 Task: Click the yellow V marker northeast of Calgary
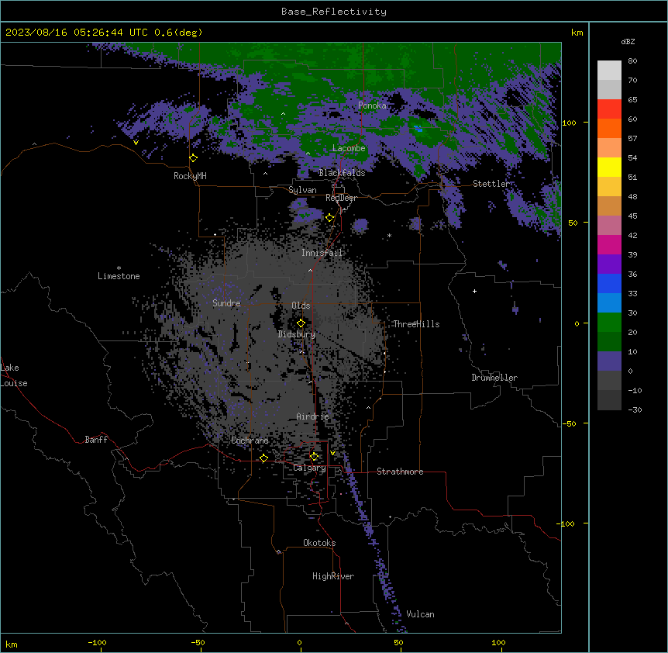[332, 453]
